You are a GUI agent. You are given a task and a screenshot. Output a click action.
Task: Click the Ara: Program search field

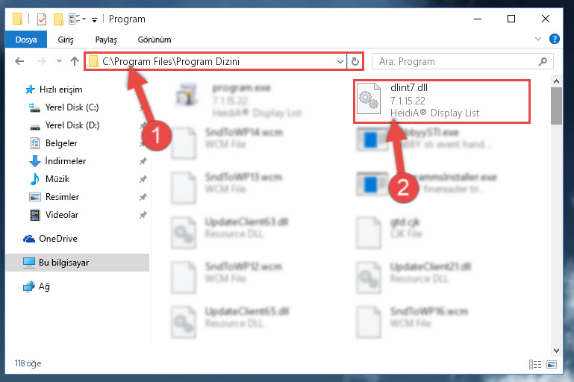(x=462, y=61)
